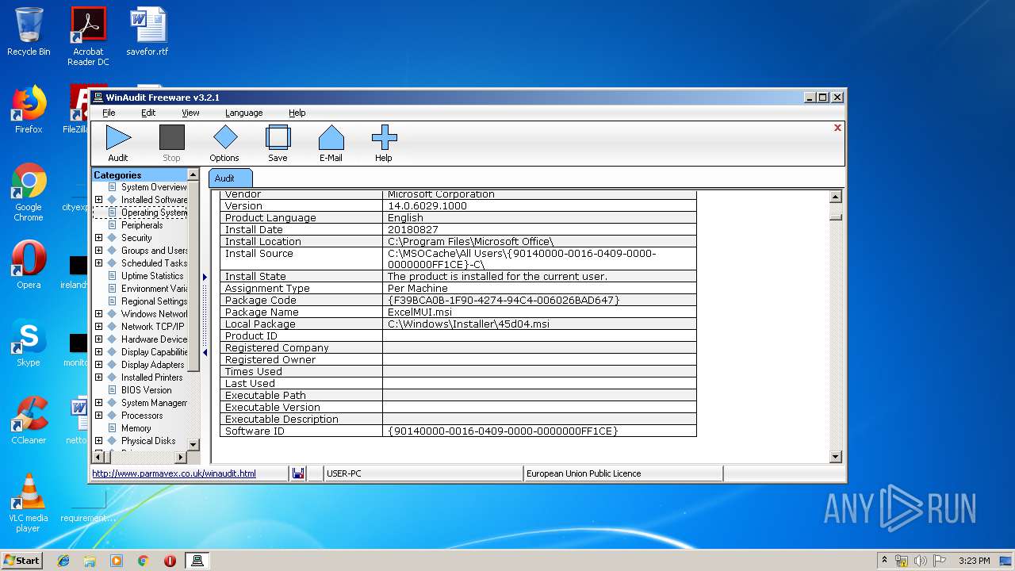The height and width of the screenshot is (571, 1015).
Task: Open the Start menu
Action: 22,560
